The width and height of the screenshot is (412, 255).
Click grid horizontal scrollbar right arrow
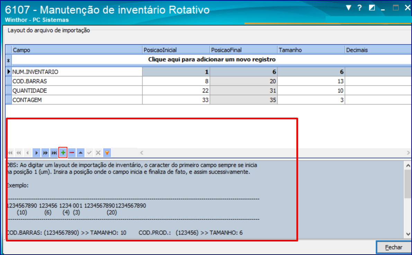(408, 153)
